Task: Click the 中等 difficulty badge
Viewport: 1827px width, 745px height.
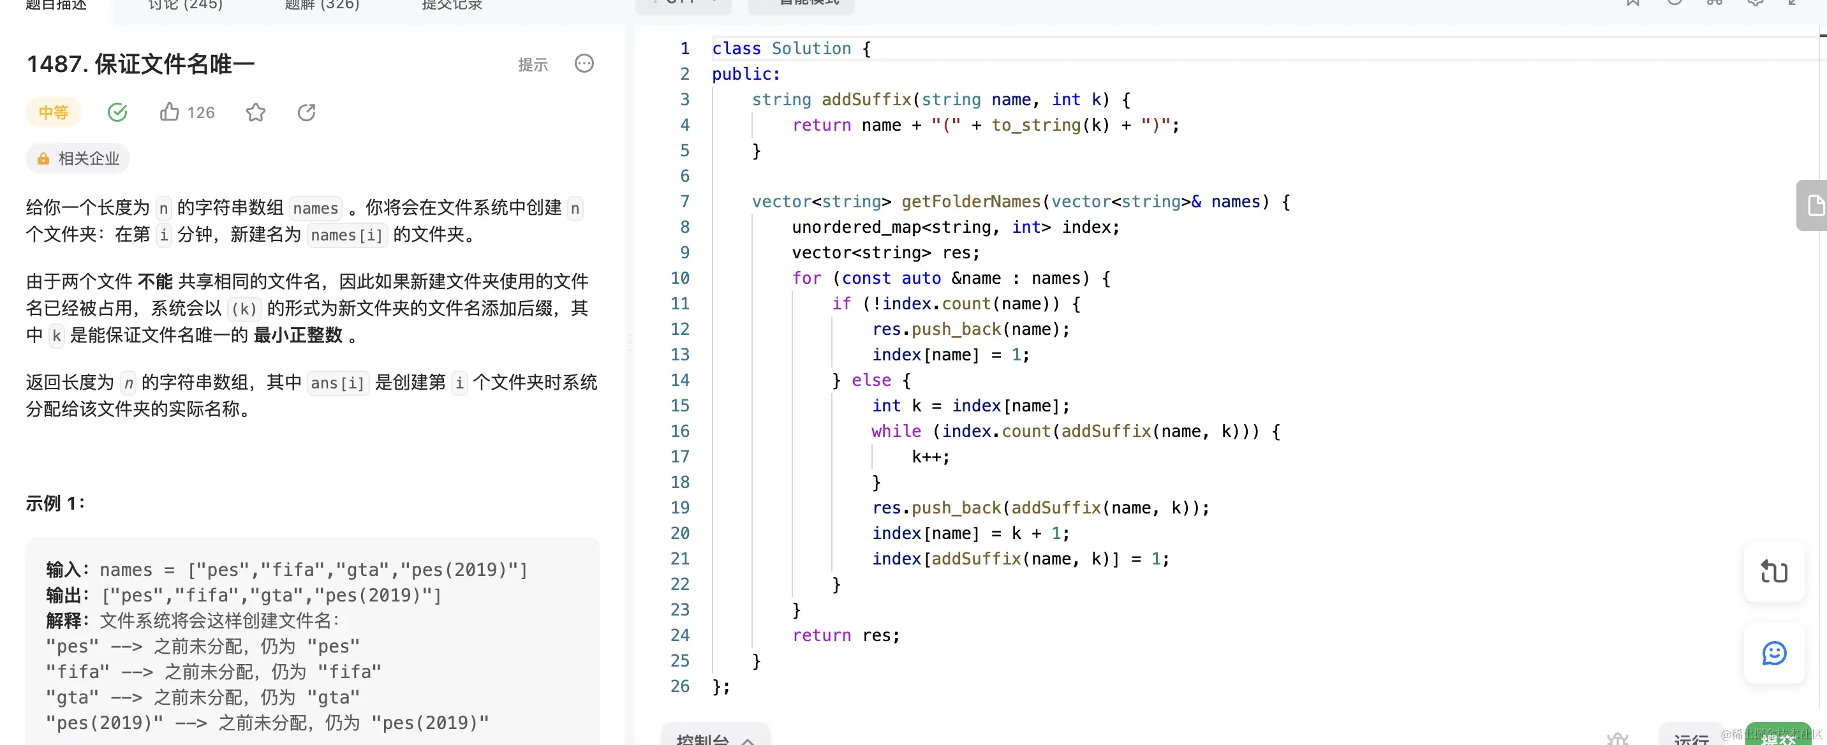Action: 53,112
